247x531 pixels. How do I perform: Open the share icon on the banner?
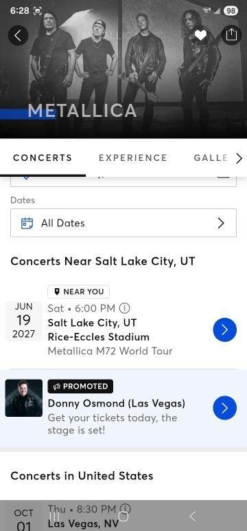[x=231, y=35]
